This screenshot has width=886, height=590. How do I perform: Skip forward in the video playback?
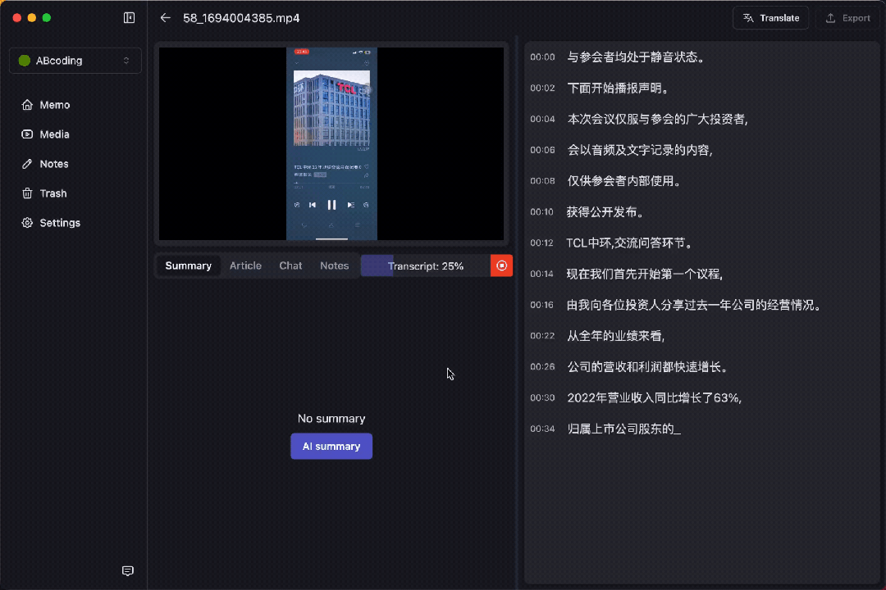350,205
